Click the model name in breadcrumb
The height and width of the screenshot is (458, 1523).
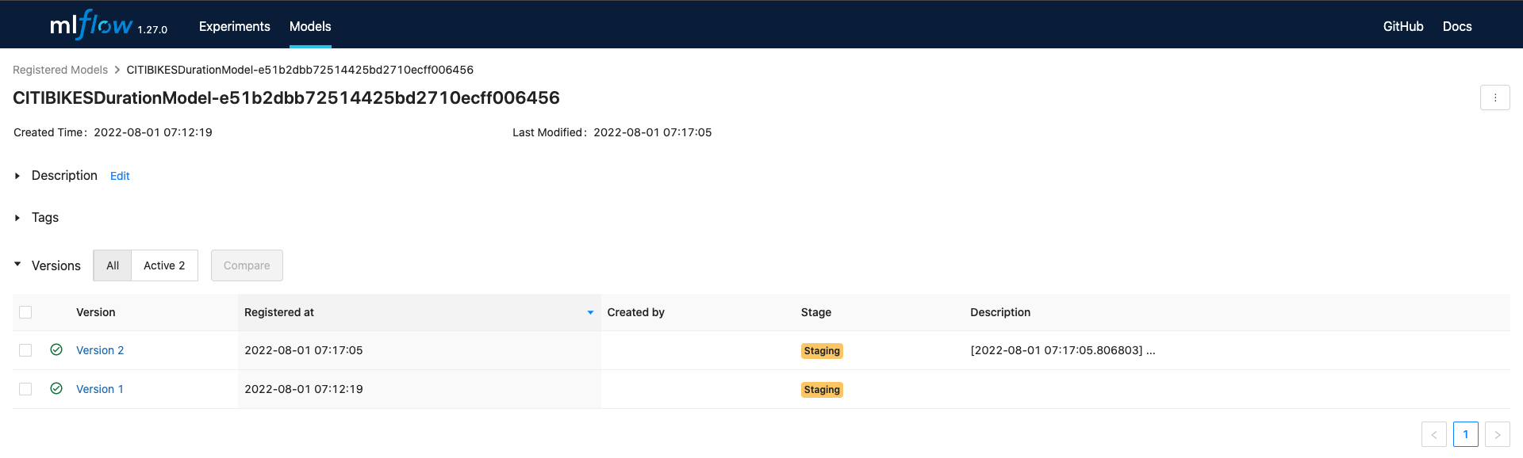(x=300, y=70)
